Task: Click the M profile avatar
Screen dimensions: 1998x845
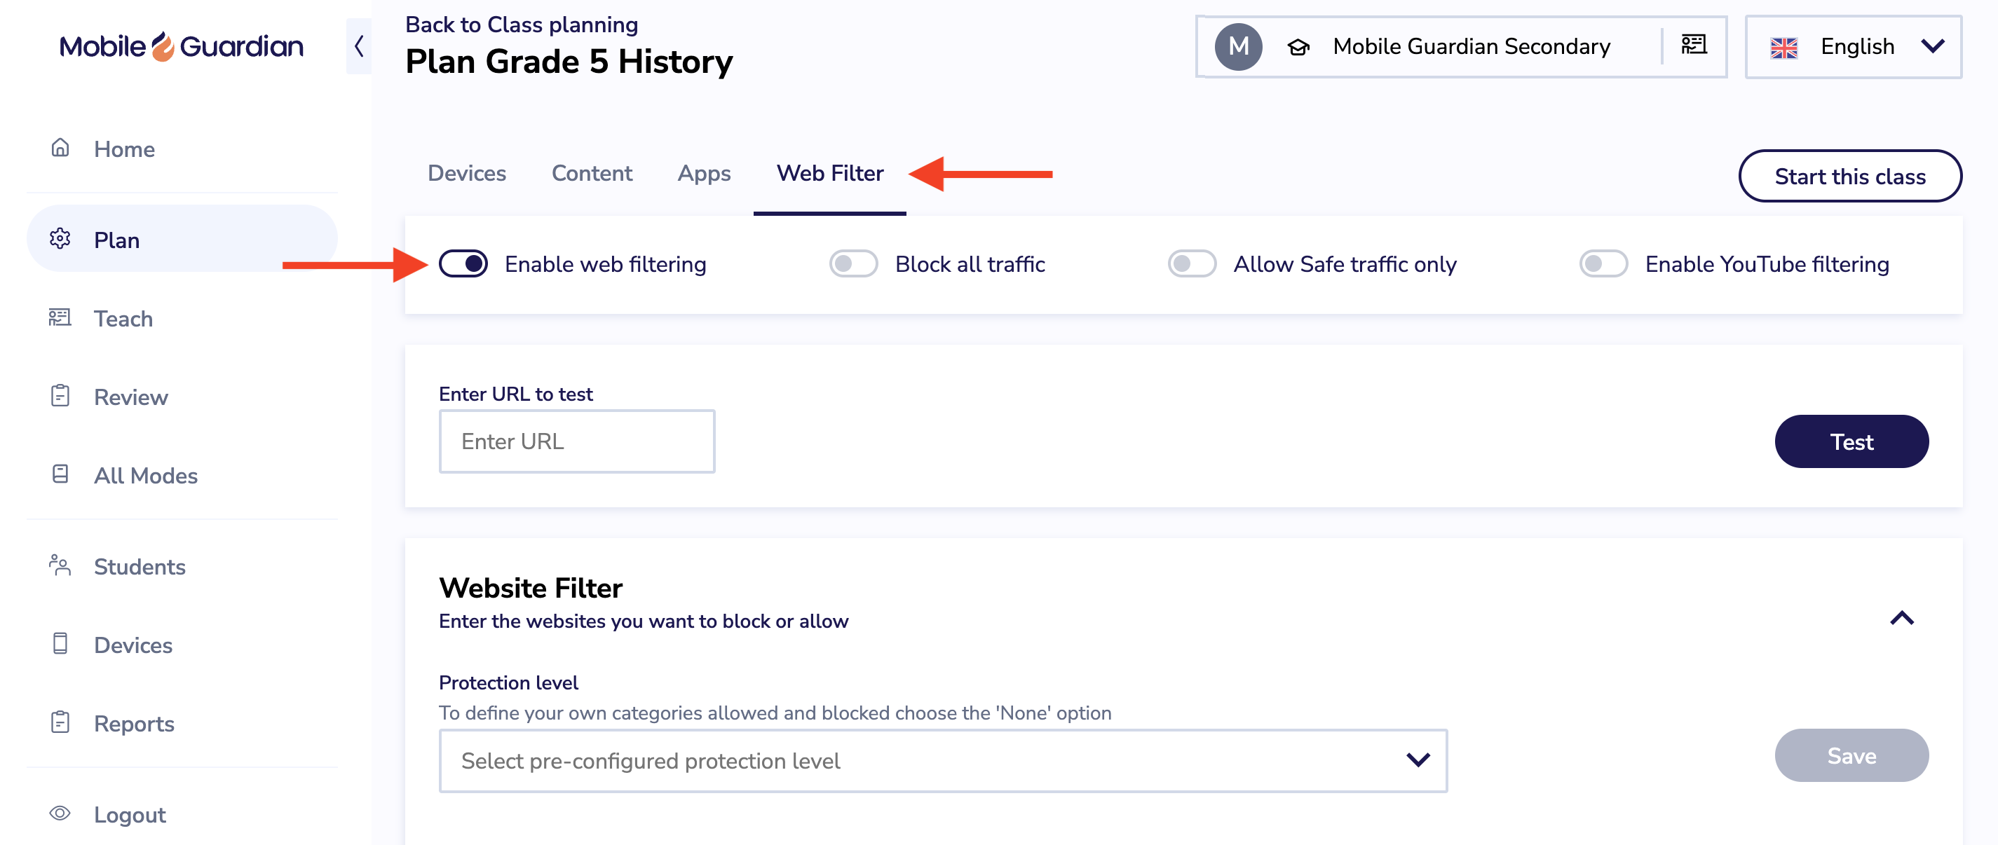Action: tap(1238, 46)
